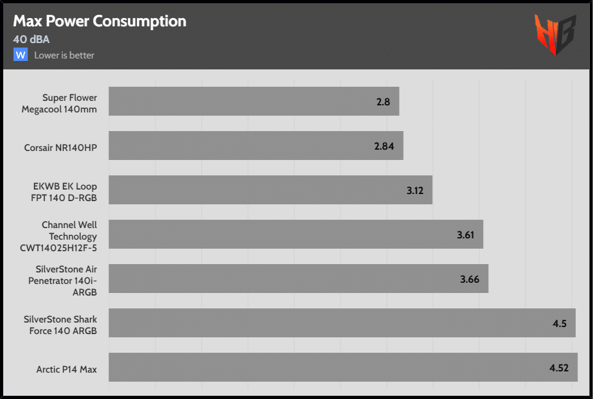The image size is (593, 399).
Task: Select the SilverStone Shark Force 140 bar
Action: tap(342, 323)
